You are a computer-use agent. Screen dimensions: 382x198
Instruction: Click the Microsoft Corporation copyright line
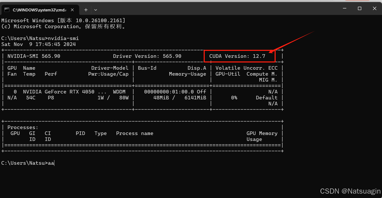point(63,26)
